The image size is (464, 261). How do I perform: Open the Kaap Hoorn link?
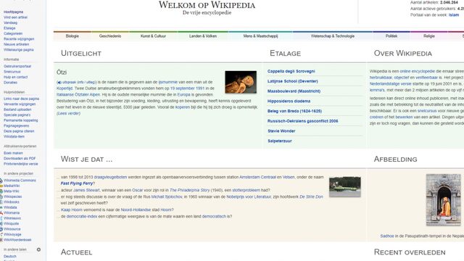point(72,210)
